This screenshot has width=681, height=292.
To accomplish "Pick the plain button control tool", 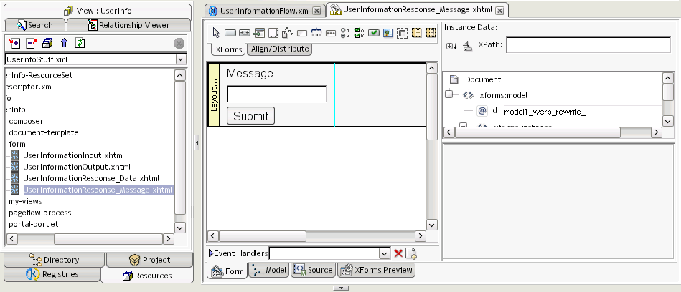I will click(x=230, y=33).
